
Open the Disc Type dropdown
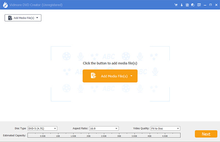(x=43, y=128)
